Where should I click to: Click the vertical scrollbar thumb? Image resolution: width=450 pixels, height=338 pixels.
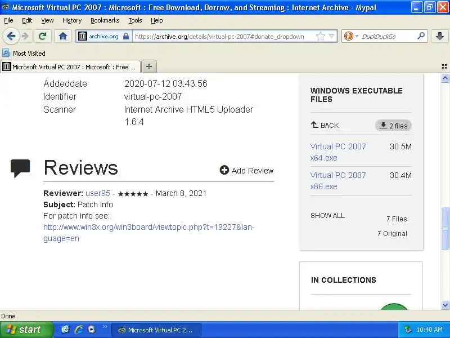(445, 228)
